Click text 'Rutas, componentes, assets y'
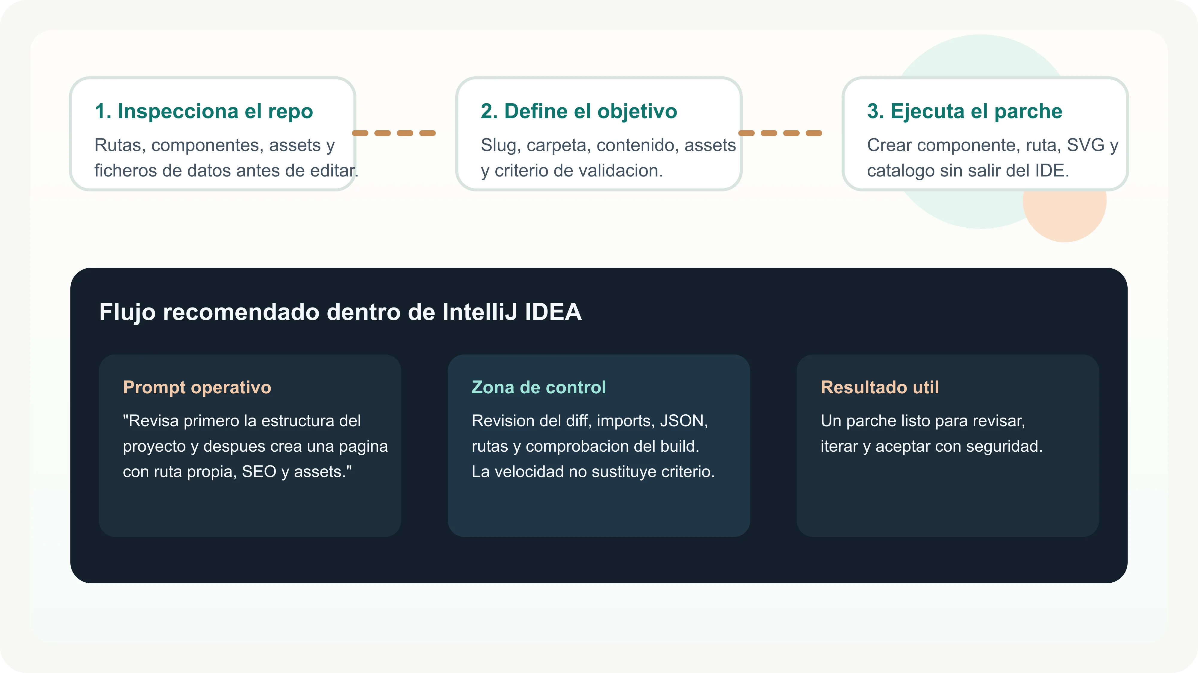Screen dimensions: 1198x673 pyautogui.click(x=214, y=145)
